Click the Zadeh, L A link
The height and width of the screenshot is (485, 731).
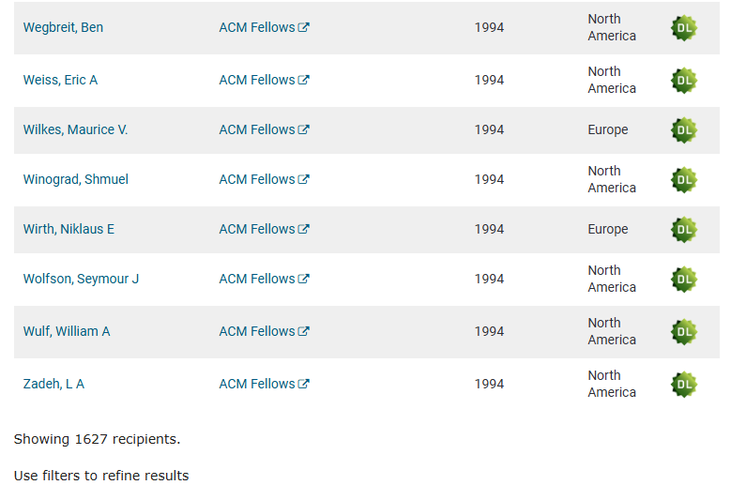(x=53, y=384)
